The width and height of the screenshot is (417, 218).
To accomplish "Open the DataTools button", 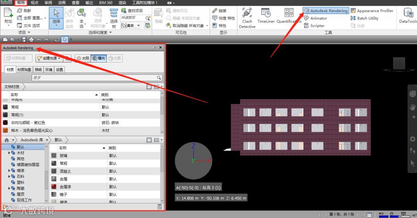I will [408, 16].
